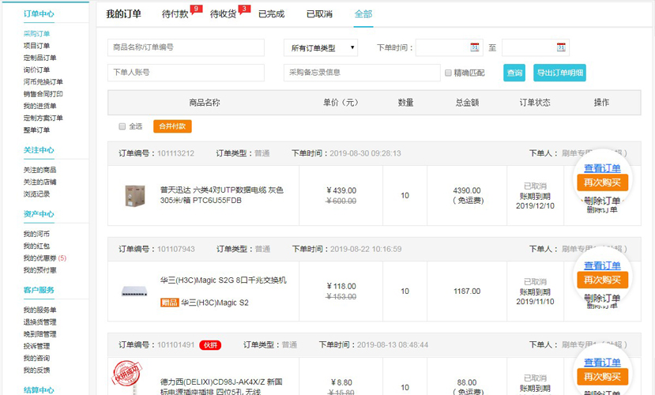This screenshot has height=395, width=655.
Task: Switch to the 已取消 tab
Action: [319, 14]
